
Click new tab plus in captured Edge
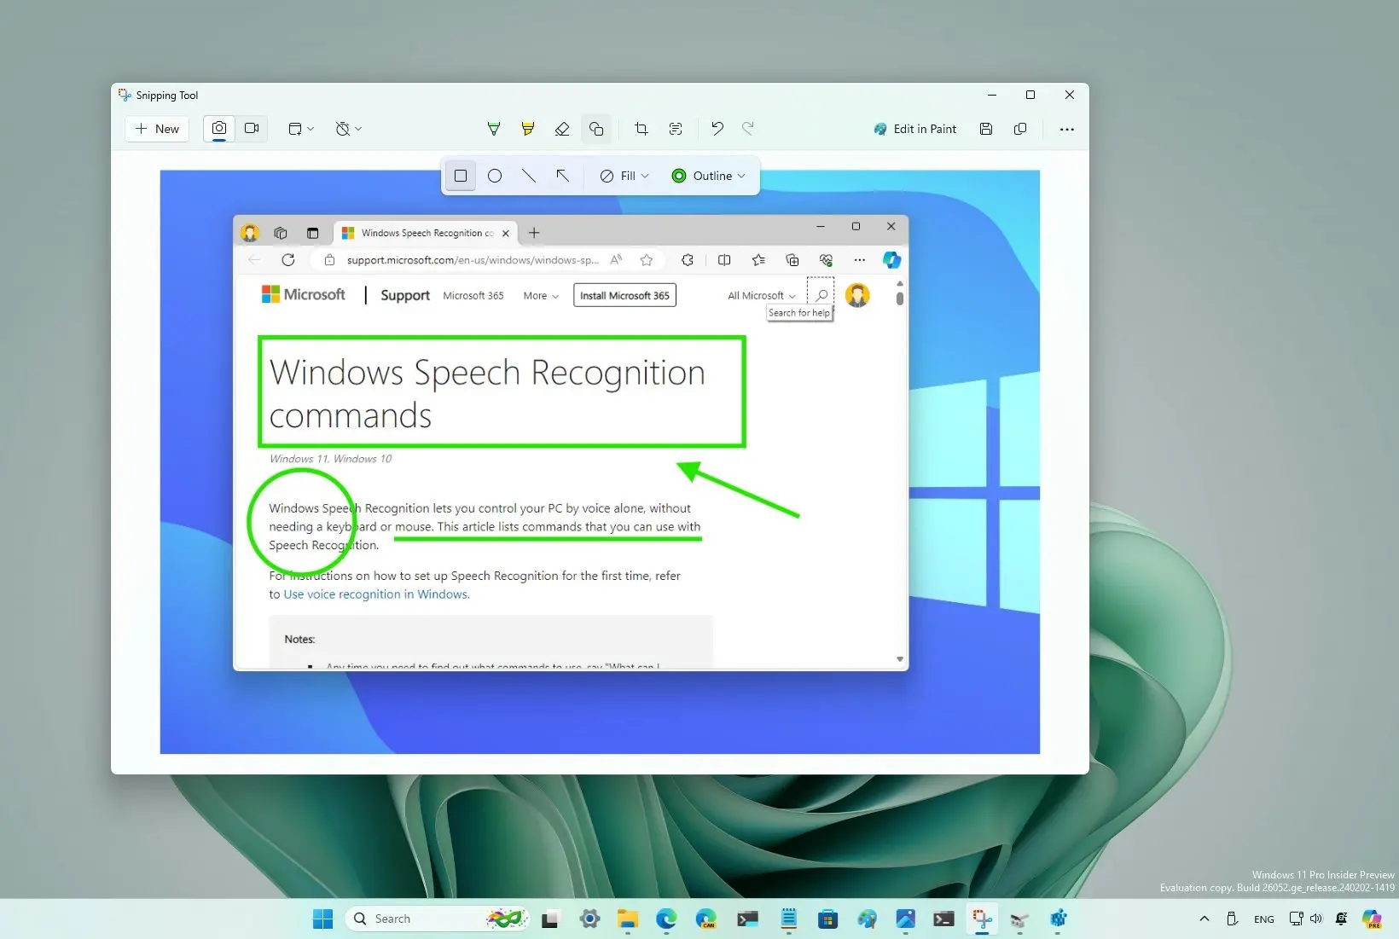(534, 233)
